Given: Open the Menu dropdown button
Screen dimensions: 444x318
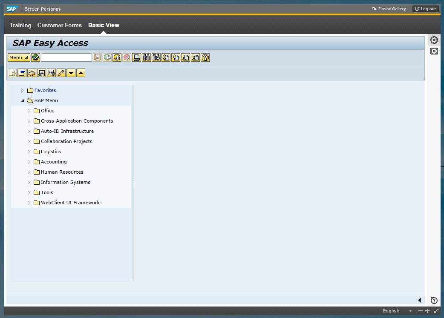Looking at the screenshot, I should [19, 58].
